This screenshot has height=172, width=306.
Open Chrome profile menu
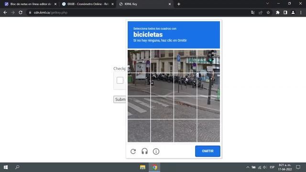293,12
